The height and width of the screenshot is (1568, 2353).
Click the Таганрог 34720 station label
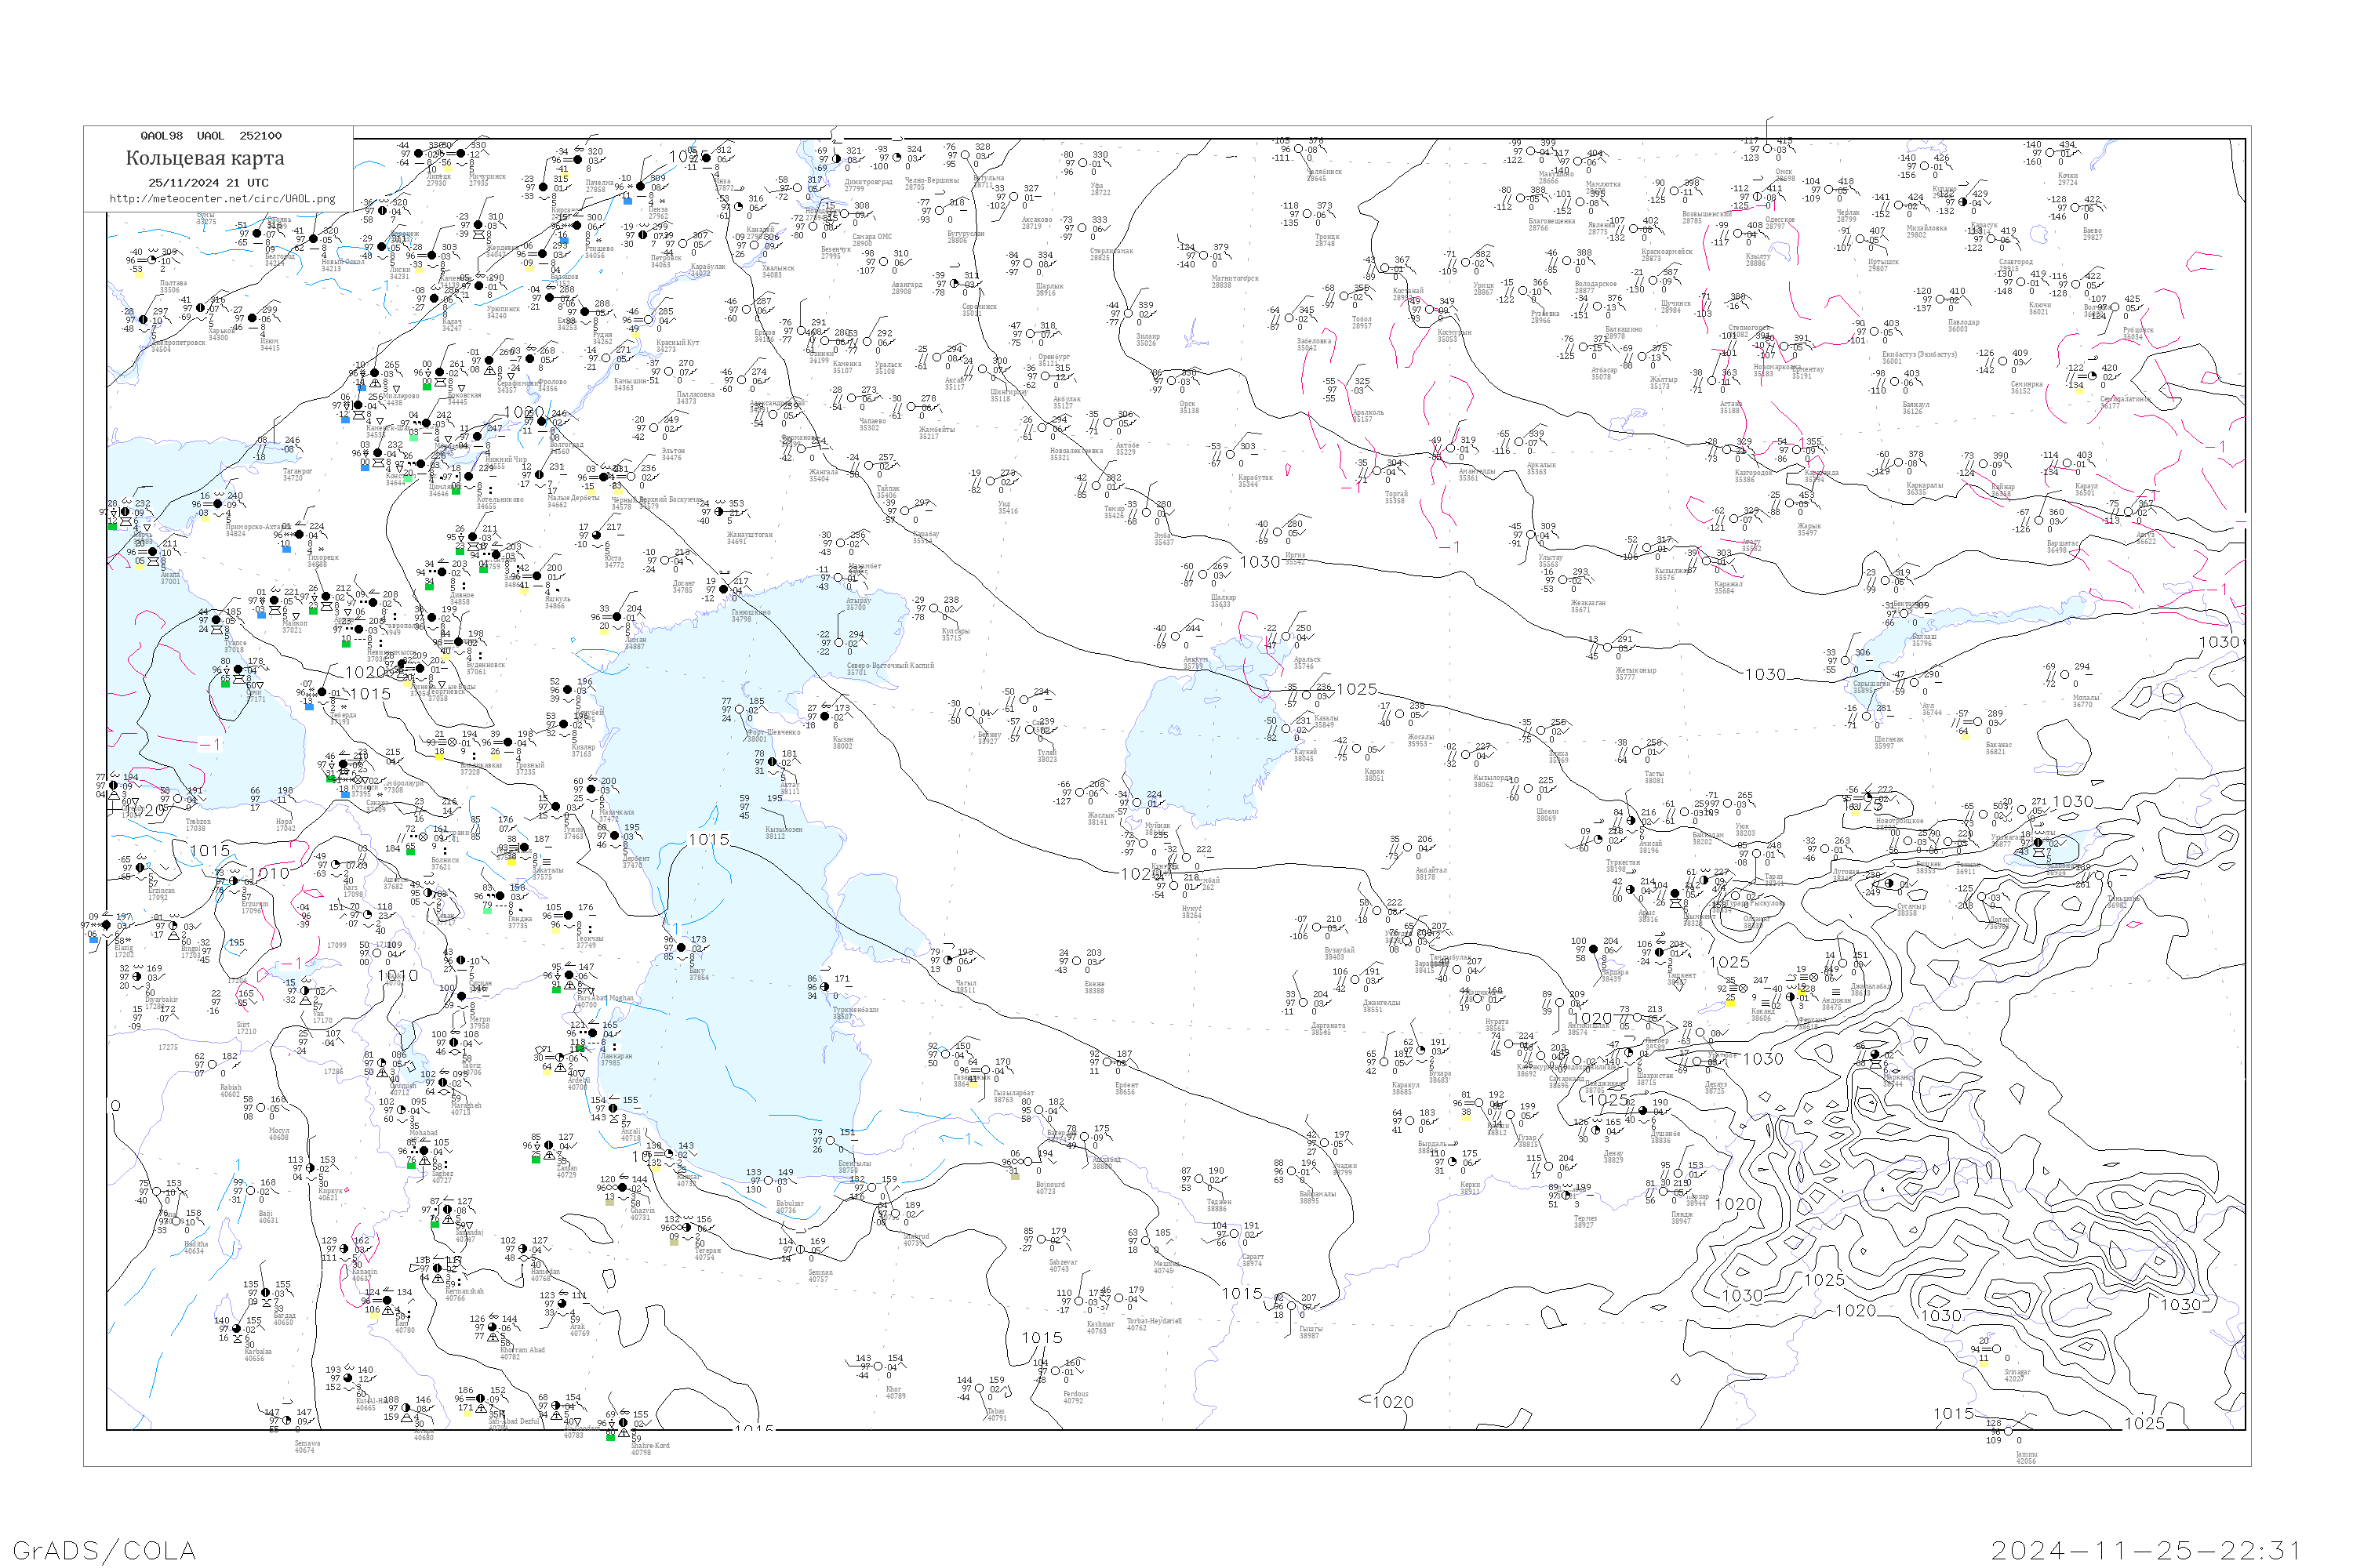297,474
